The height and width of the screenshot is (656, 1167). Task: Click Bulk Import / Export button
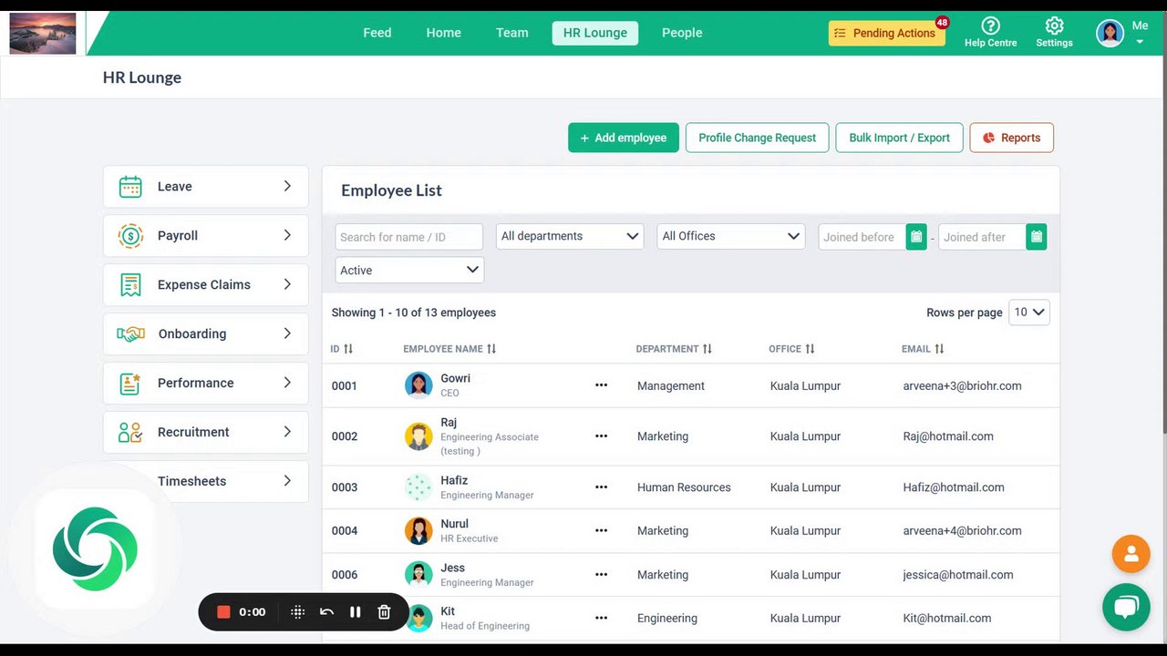[x=899, y=138]
